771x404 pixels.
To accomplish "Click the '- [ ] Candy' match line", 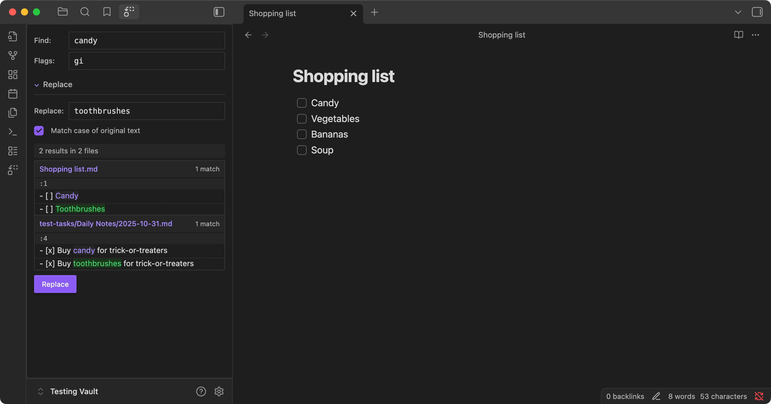I will 129,196.
